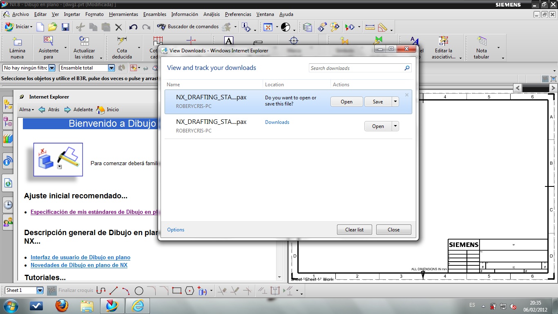Viewport: 558px width, 314px height.
Task: Select the Arc sketch tool
Action: coord(126,291)
